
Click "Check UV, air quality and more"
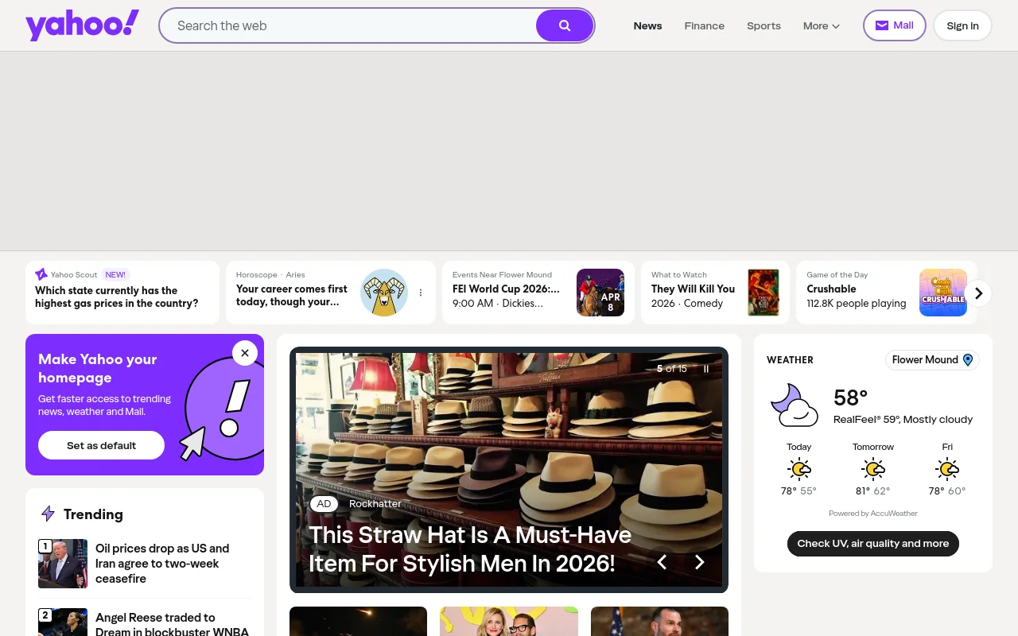point(872,544)
